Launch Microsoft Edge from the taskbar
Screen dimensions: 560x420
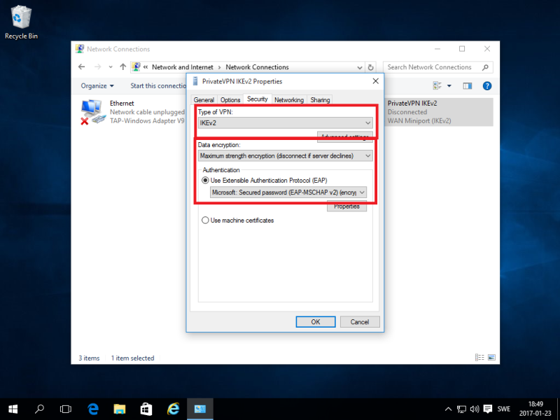coord(93,408)
